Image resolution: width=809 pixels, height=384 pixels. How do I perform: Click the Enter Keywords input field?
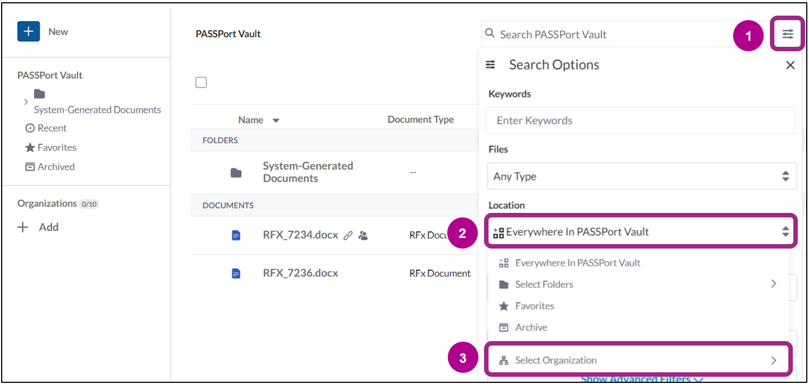(640, 120)
